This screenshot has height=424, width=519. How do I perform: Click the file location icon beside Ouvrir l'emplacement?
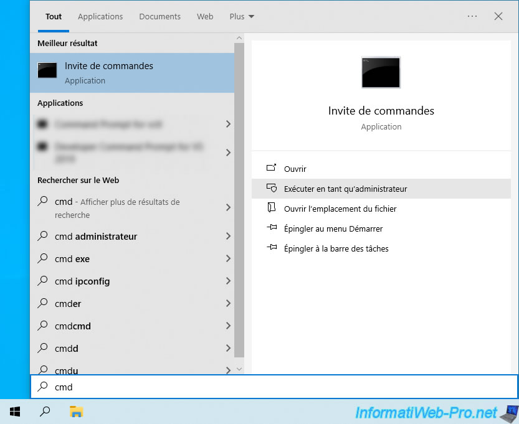pos(272,207)
